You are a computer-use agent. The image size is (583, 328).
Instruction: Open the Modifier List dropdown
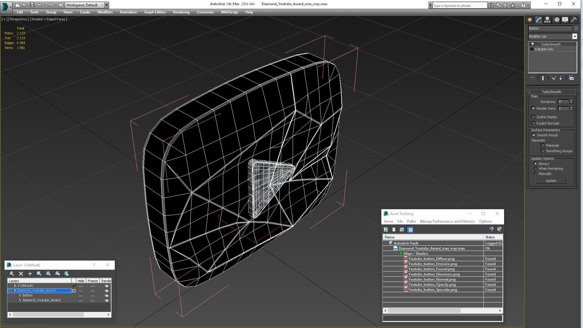pos(574,36)
